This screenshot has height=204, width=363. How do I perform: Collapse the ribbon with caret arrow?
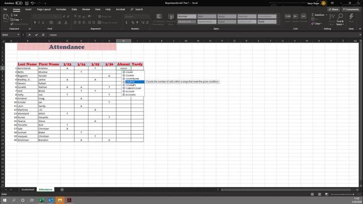[x=360, y=29]
